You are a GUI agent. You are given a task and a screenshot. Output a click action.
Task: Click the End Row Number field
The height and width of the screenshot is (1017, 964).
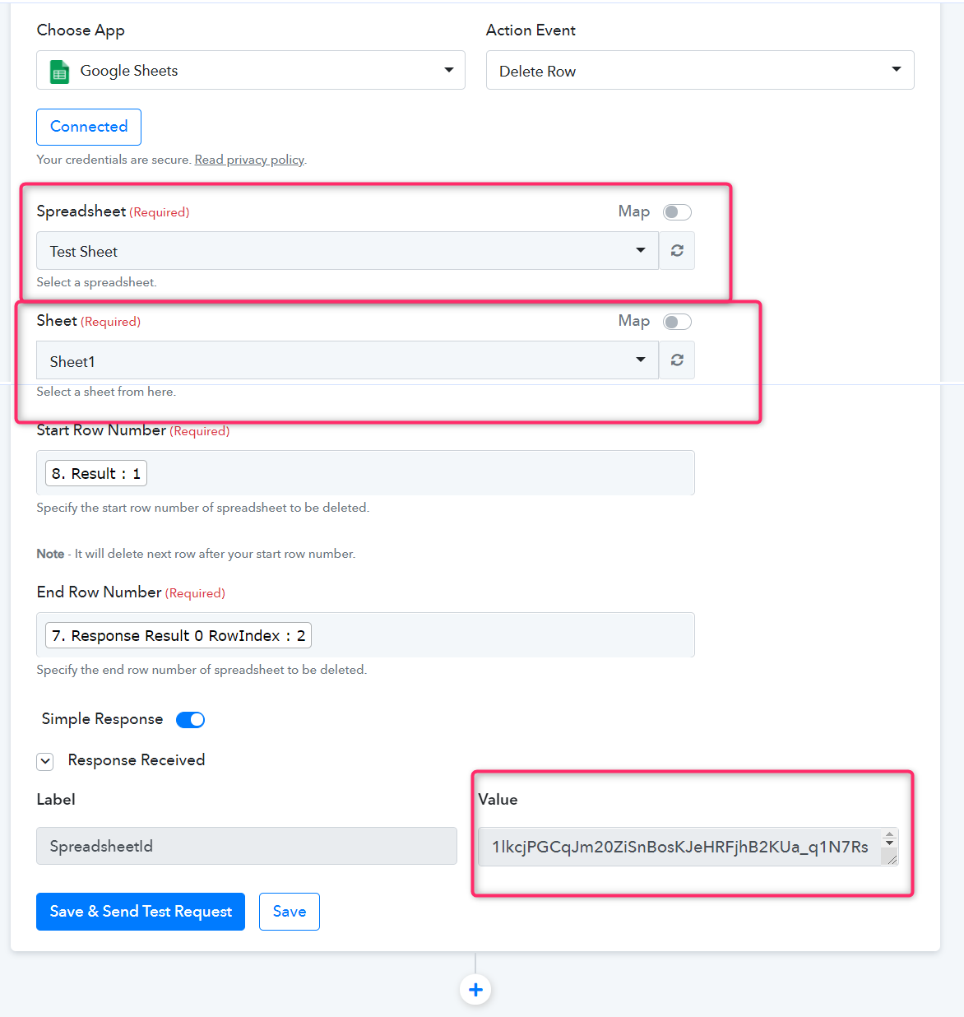[x=365, y=635]
